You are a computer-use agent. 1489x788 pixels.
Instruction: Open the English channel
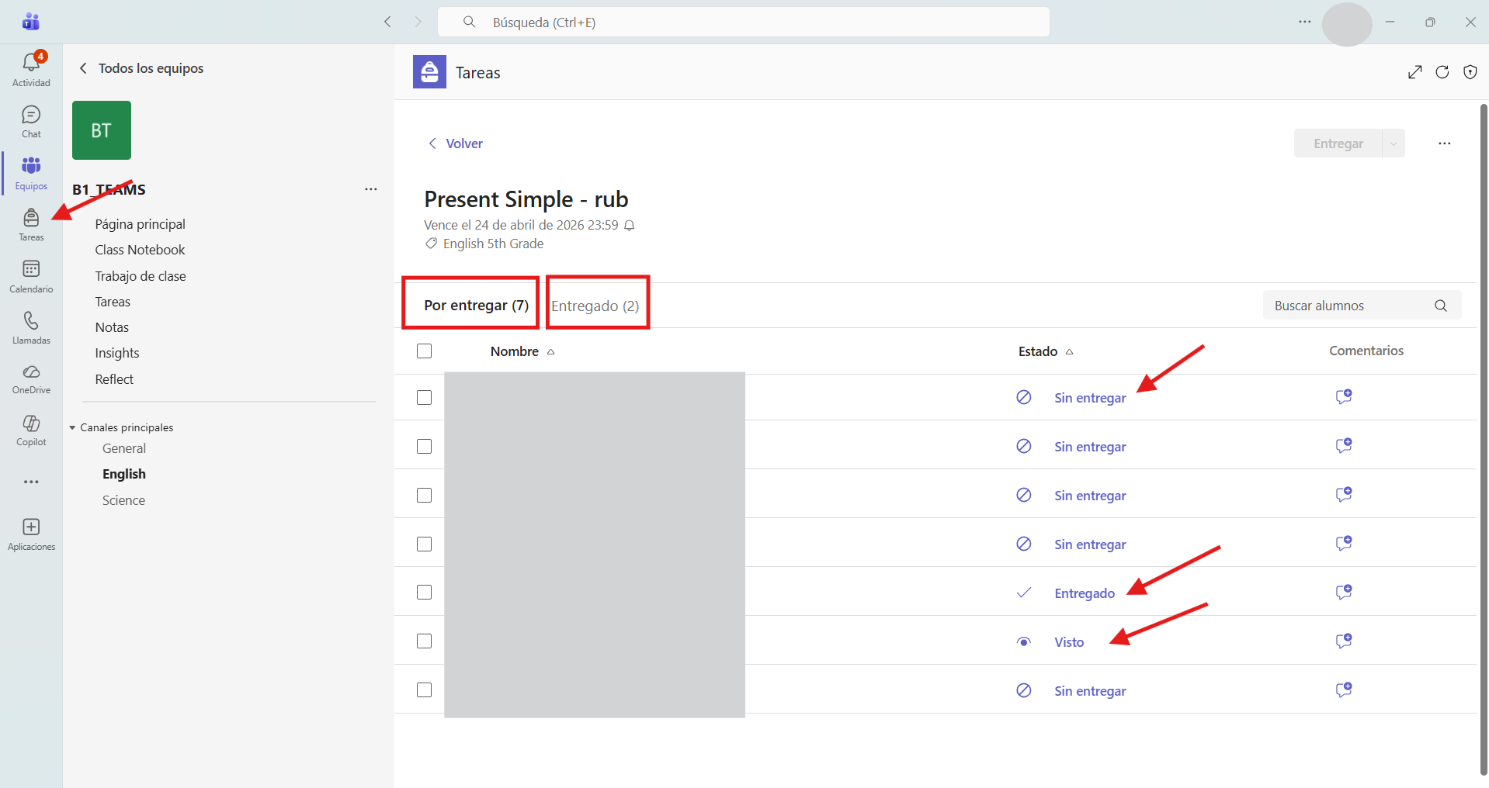124,474
